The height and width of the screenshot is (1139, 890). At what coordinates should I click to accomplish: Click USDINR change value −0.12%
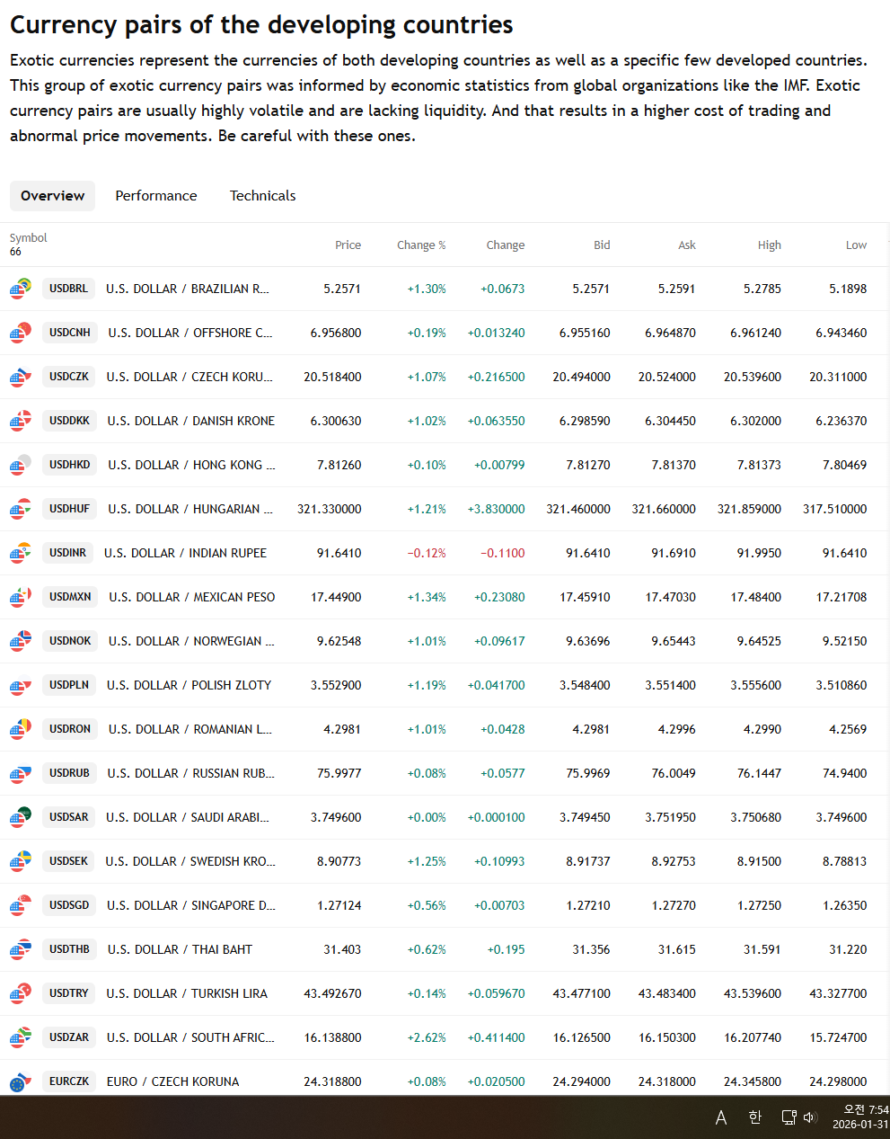coord(427,553)
